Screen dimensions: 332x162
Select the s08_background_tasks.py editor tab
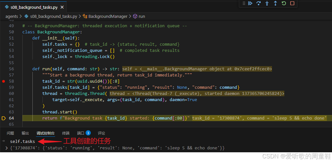tap(34, 7)
